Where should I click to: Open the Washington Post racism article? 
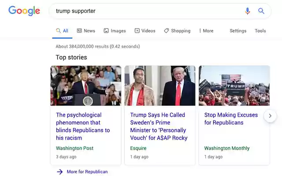coord(83,126)
